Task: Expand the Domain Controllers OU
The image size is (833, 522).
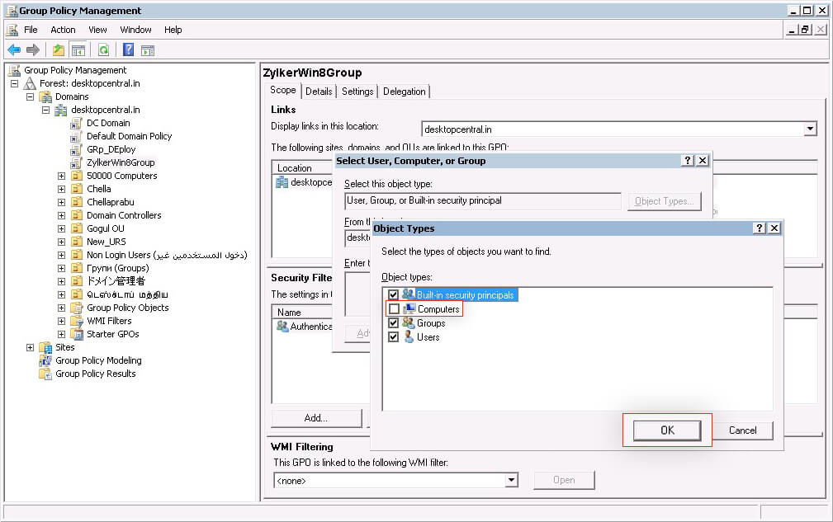Action: click(x=62, y=215)
